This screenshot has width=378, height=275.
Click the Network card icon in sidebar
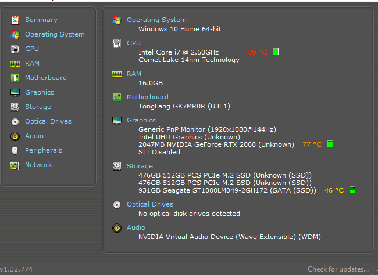pos(15,165)
